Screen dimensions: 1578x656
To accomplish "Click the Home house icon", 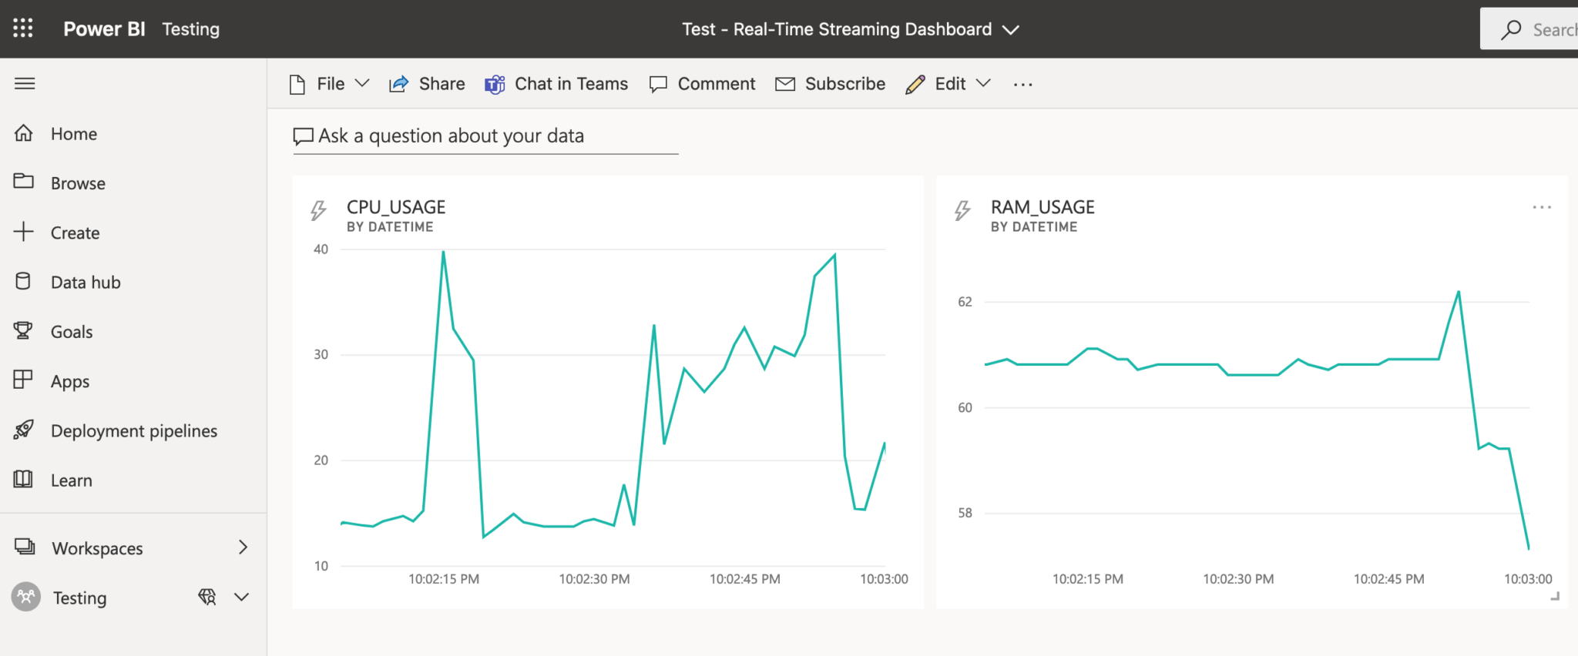I will (24, 133).
